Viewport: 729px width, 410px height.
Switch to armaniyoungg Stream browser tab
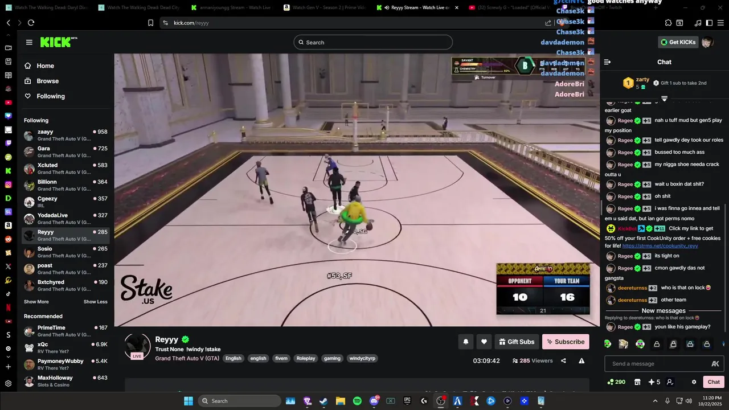point(231,7)
